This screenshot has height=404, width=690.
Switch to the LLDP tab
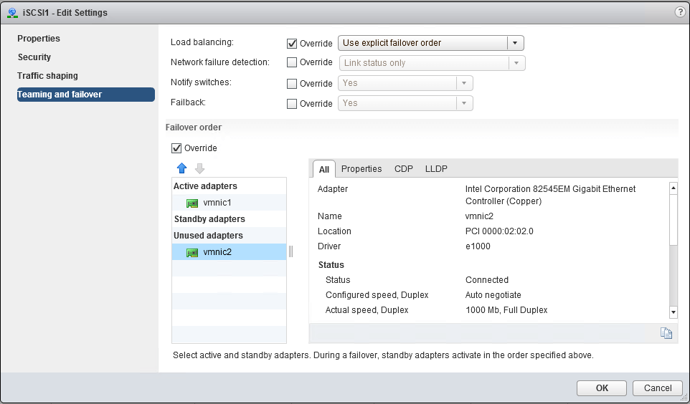tap(436, 169)
